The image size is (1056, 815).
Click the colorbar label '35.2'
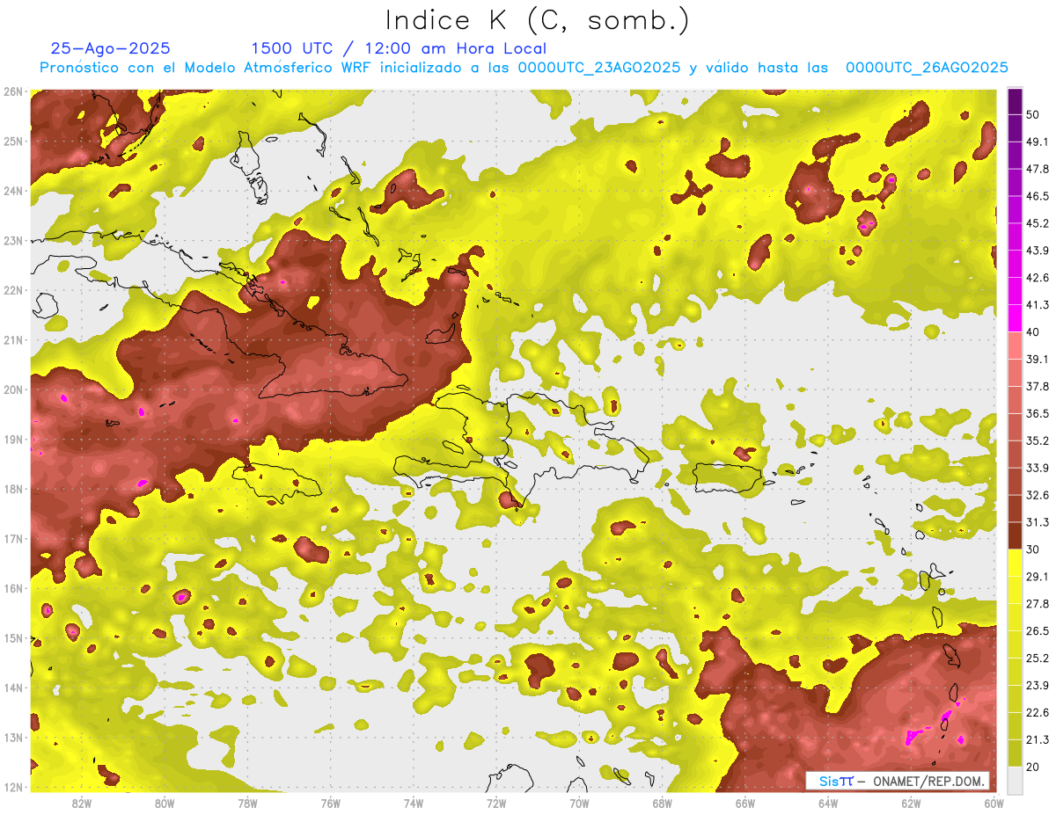[1038, 440]
